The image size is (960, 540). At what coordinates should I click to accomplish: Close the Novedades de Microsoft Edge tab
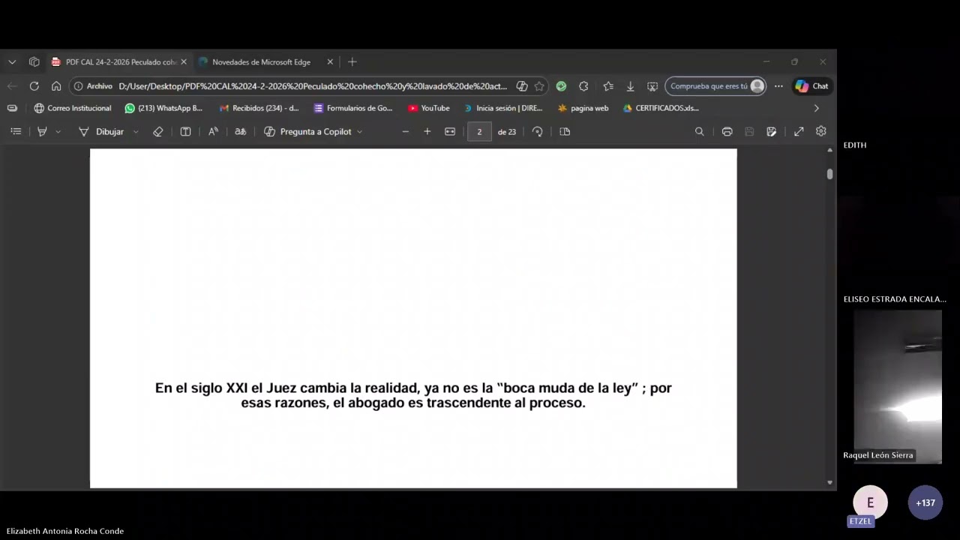pyautogui.click(x=330, y=62)
